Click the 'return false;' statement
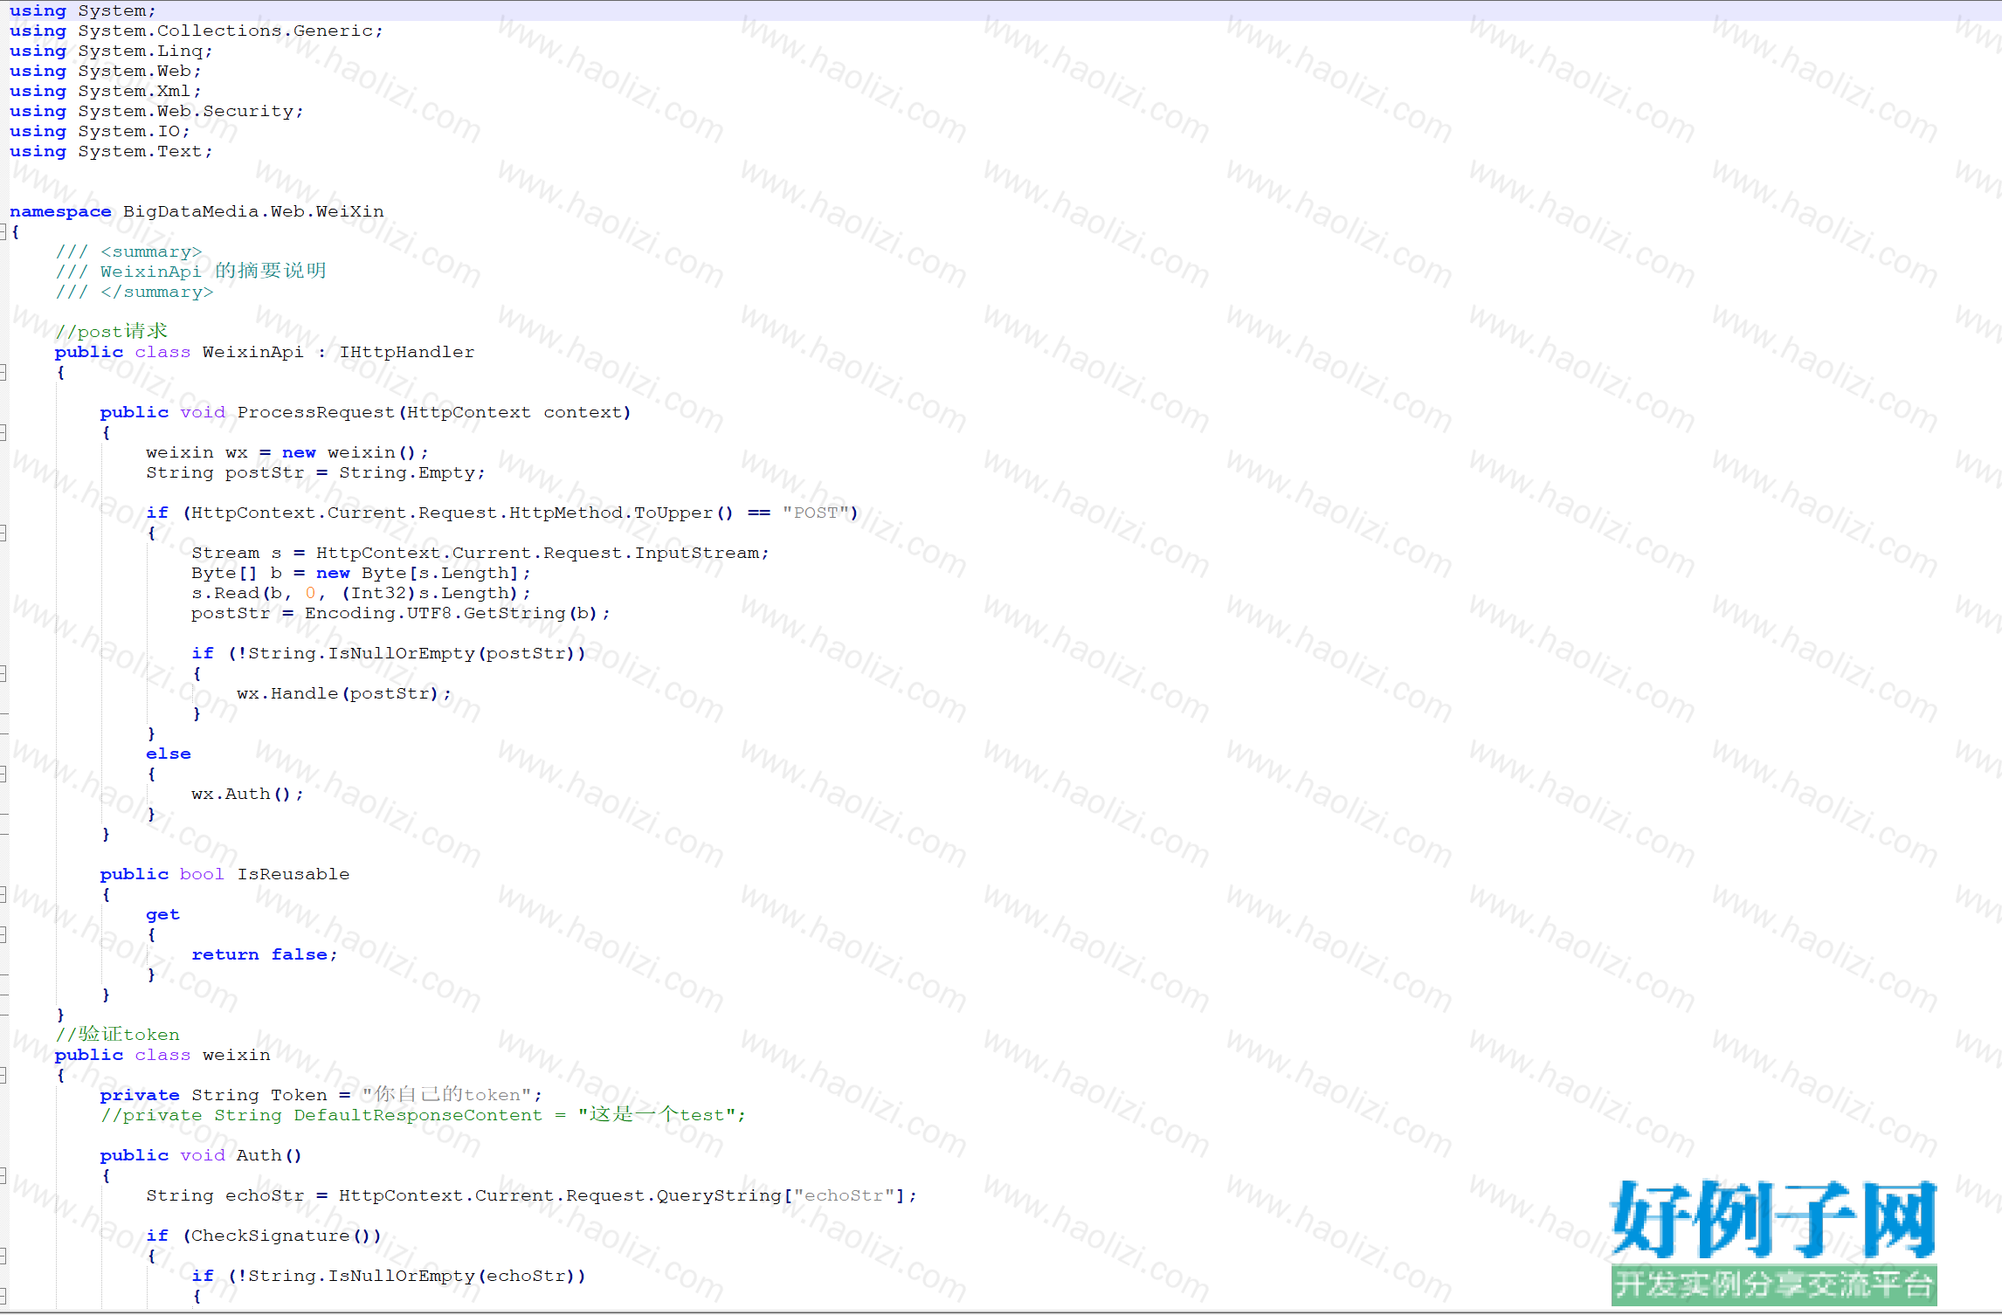This screenshot has height=1315, width=2002. (265, 954)
